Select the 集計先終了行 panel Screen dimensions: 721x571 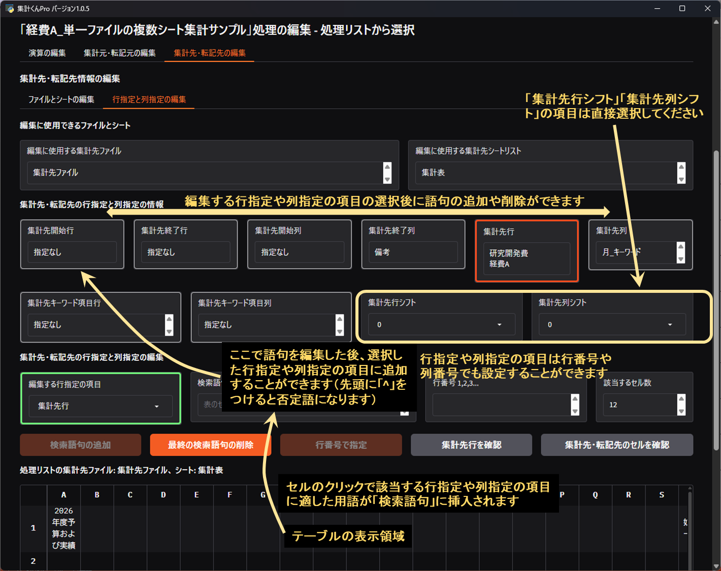click(186, 244)
